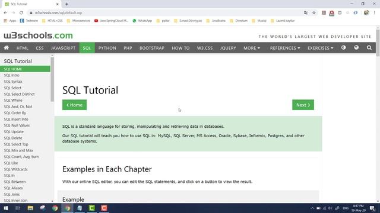This screenshot has width=380, height=213.
Task: Open Task View in the taskbar
Action: (17, 208)
